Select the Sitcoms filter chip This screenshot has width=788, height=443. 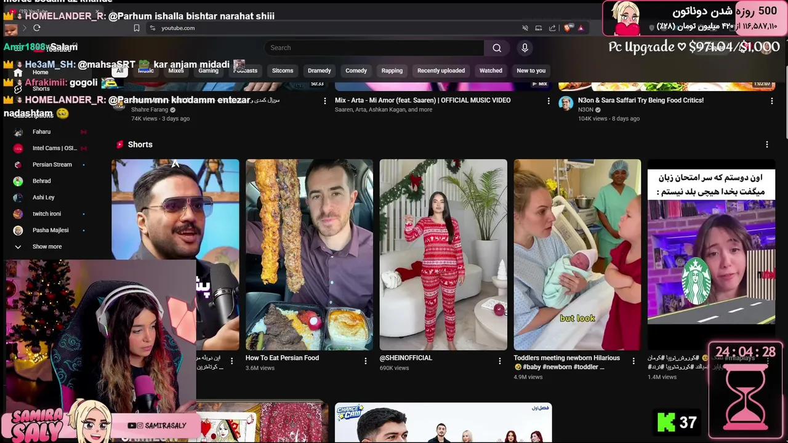tap(283, 71)
